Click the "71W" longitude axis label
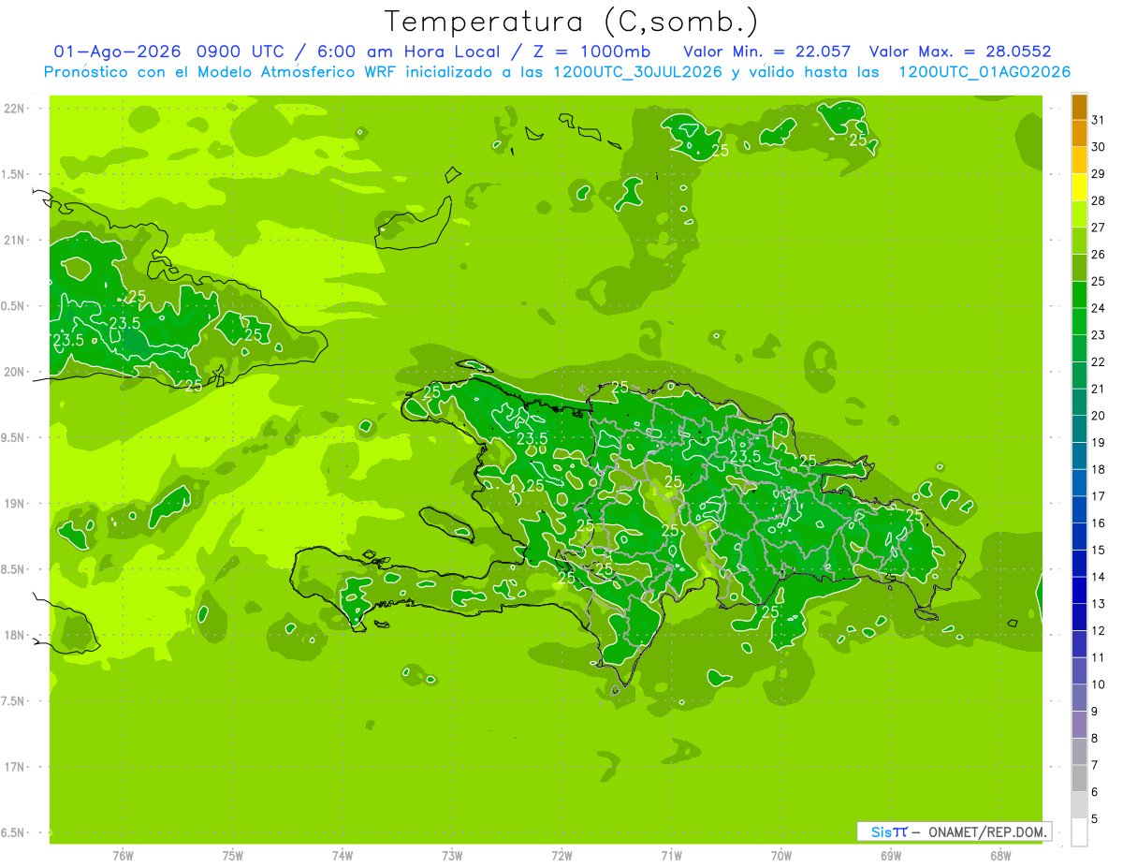This screenshot has width=1123, height=868. tap(671, 855)
